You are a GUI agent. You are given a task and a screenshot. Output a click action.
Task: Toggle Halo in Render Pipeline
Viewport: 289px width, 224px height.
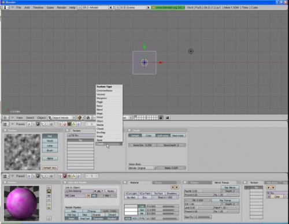click(74, 211)
